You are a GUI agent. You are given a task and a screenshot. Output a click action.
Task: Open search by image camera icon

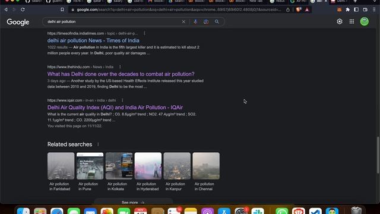[206, 21]
